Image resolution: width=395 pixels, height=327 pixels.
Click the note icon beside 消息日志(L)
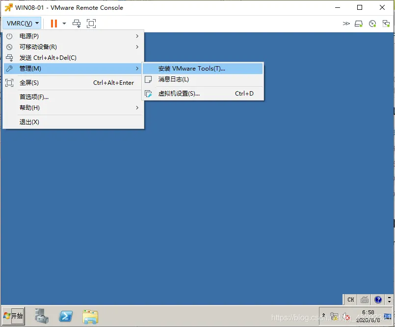tap(148, 79)
